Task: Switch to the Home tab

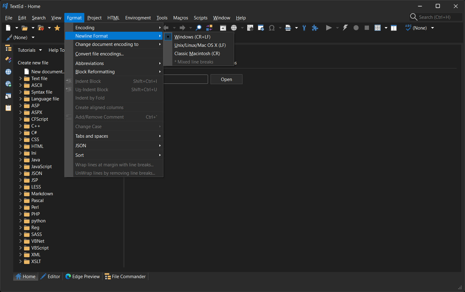Action: [x=26, y=277]
